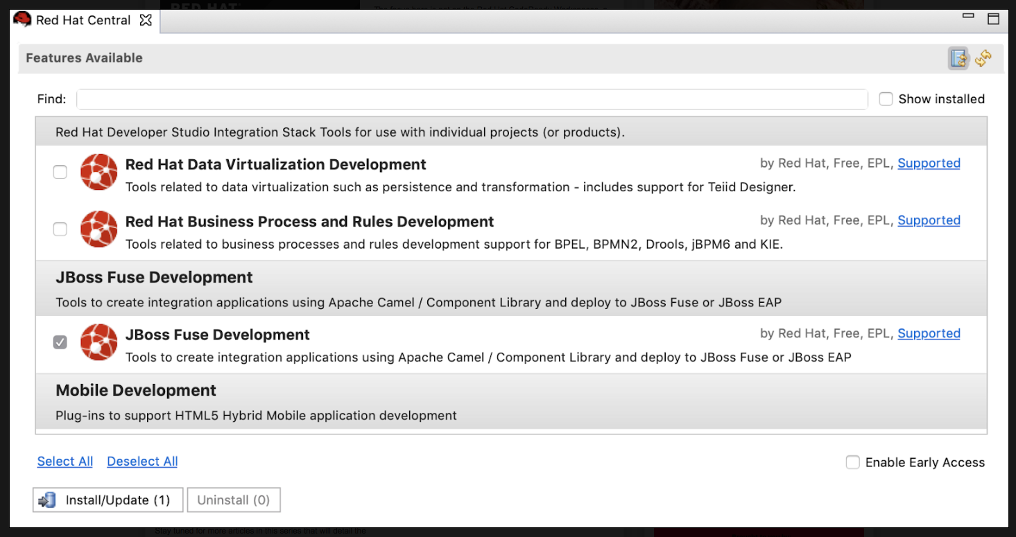Viewport: 1016px width, 537px height.
Task: Select the Red Hat Central tab
Action: pyautogui.click(x=83, y=20)
